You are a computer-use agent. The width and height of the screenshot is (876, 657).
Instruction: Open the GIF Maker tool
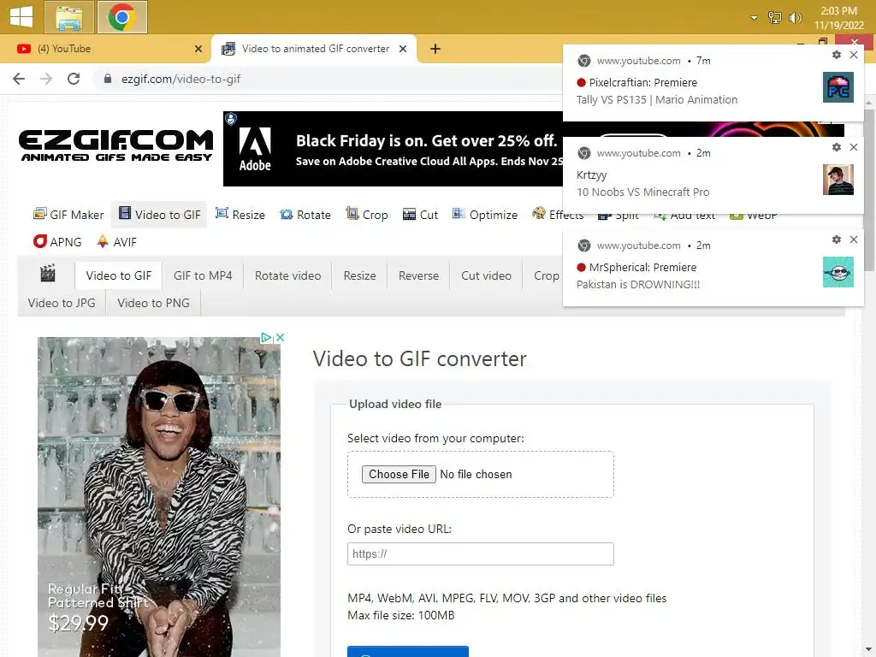pyautogui.click(x=68, y=215)
